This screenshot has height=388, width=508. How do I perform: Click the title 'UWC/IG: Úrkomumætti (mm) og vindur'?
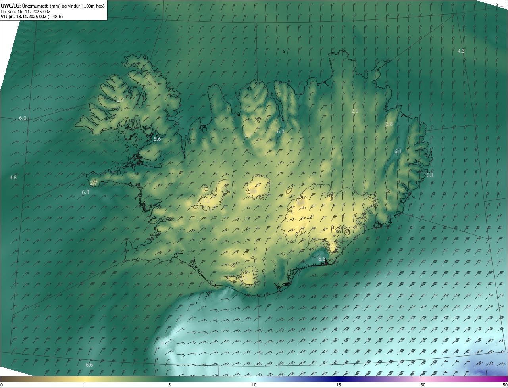pyautogui.click(x=53, y=6)
